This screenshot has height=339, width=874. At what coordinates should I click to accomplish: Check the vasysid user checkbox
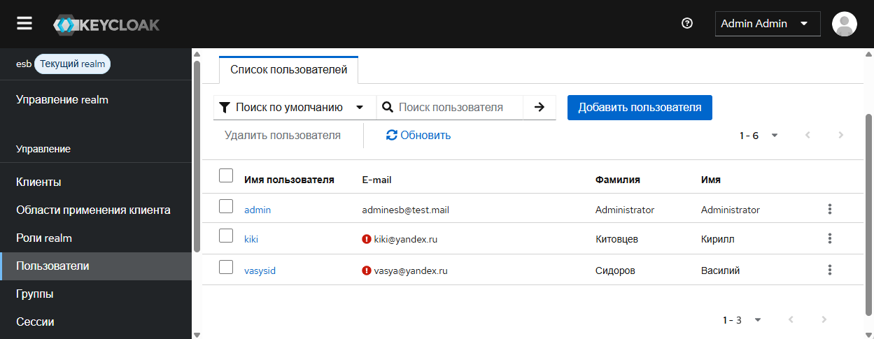(226, 267)
